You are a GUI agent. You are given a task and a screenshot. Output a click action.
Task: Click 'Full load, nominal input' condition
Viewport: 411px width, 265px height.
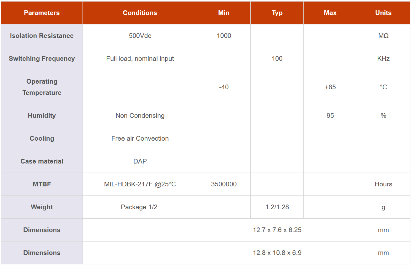coord(140,59)
